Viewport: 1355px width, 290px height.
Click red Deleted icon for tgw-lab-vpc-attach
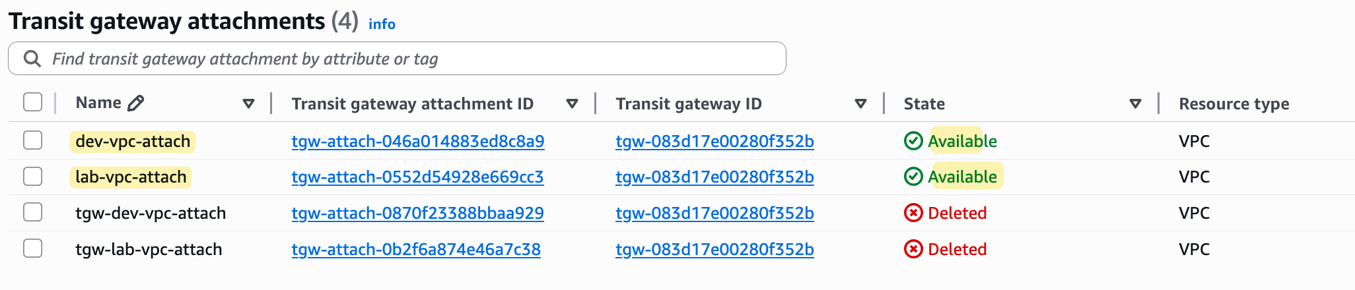[x=913, y=249]
